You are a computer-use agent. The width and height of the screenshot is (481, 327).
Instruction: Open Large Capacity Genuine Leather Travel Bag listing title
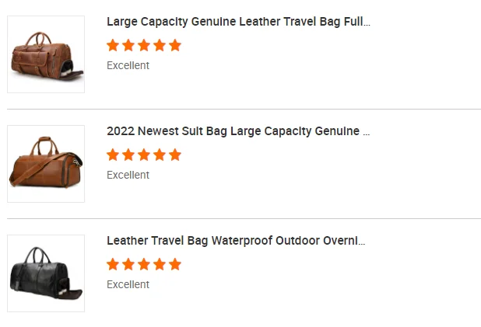(x=238, y=22)
